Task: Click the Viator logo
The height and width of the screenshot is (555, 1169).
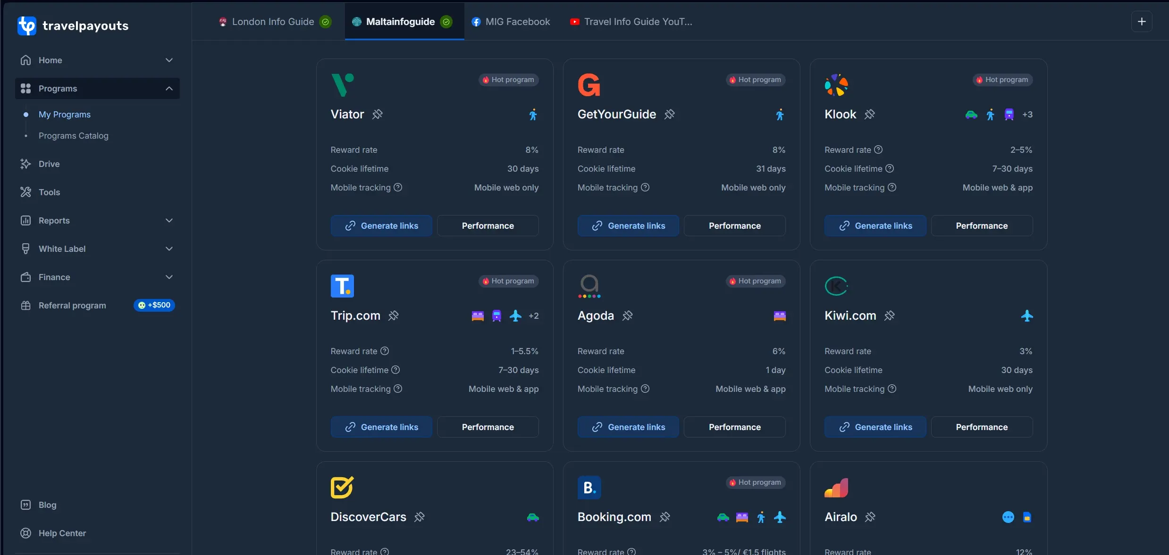Action: pyautogui.click(x=342, y=85)
